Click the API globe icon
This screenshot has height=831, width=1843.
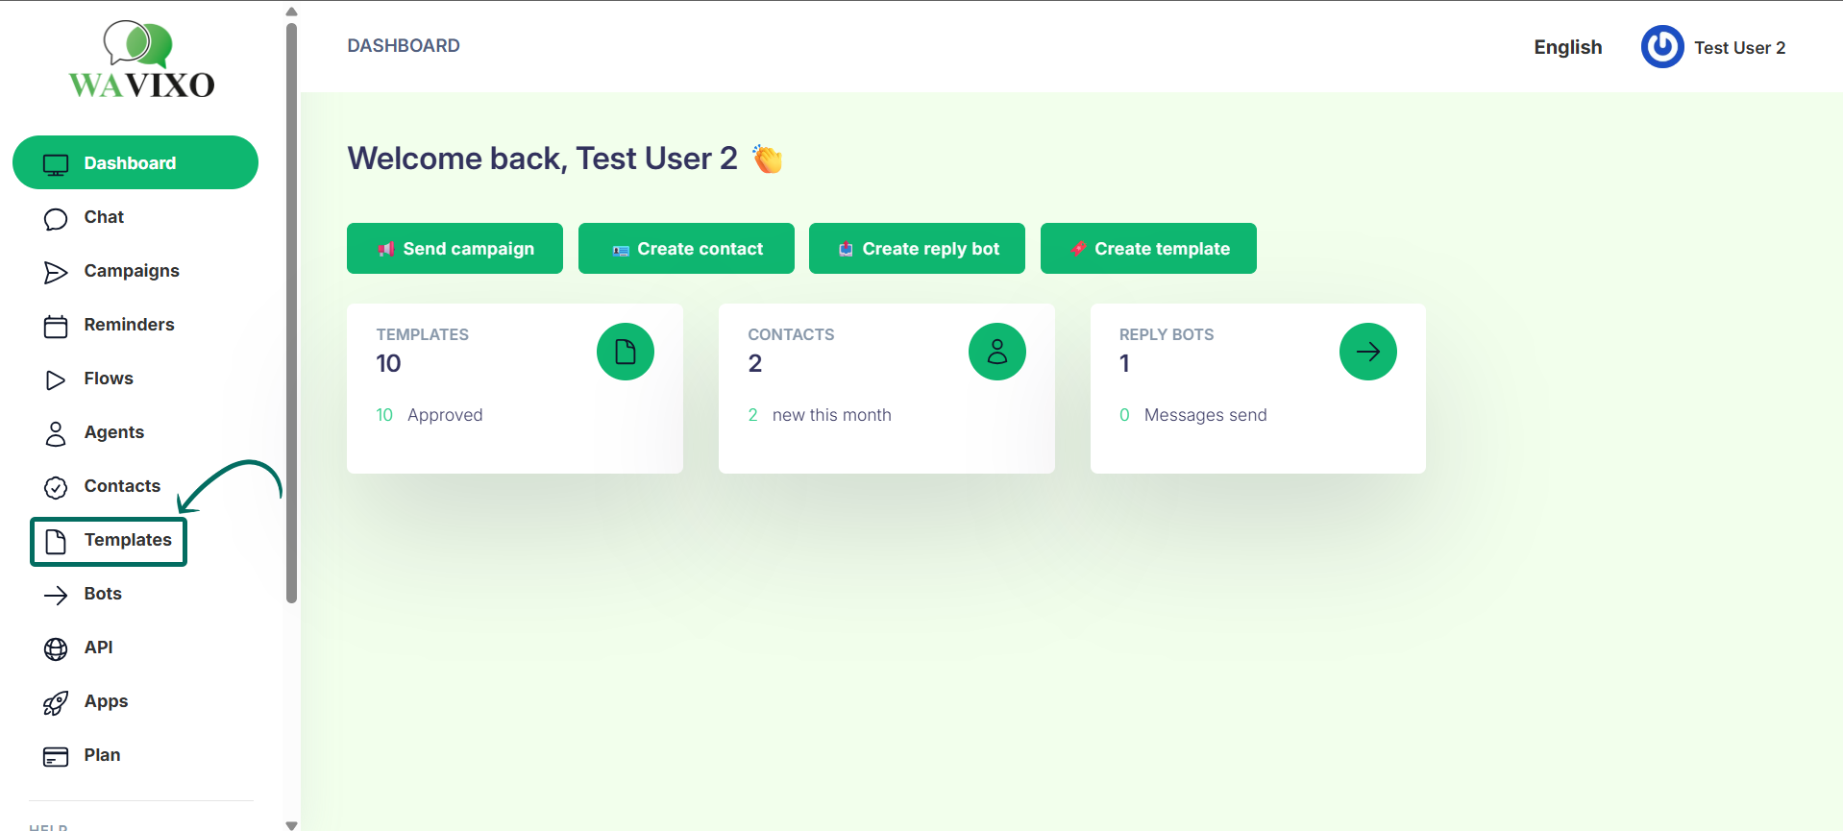pos(56,649)
